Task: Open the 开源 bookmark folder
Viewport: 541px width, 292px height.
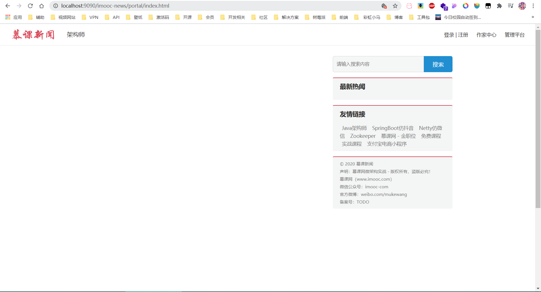Action: (183, 17)
